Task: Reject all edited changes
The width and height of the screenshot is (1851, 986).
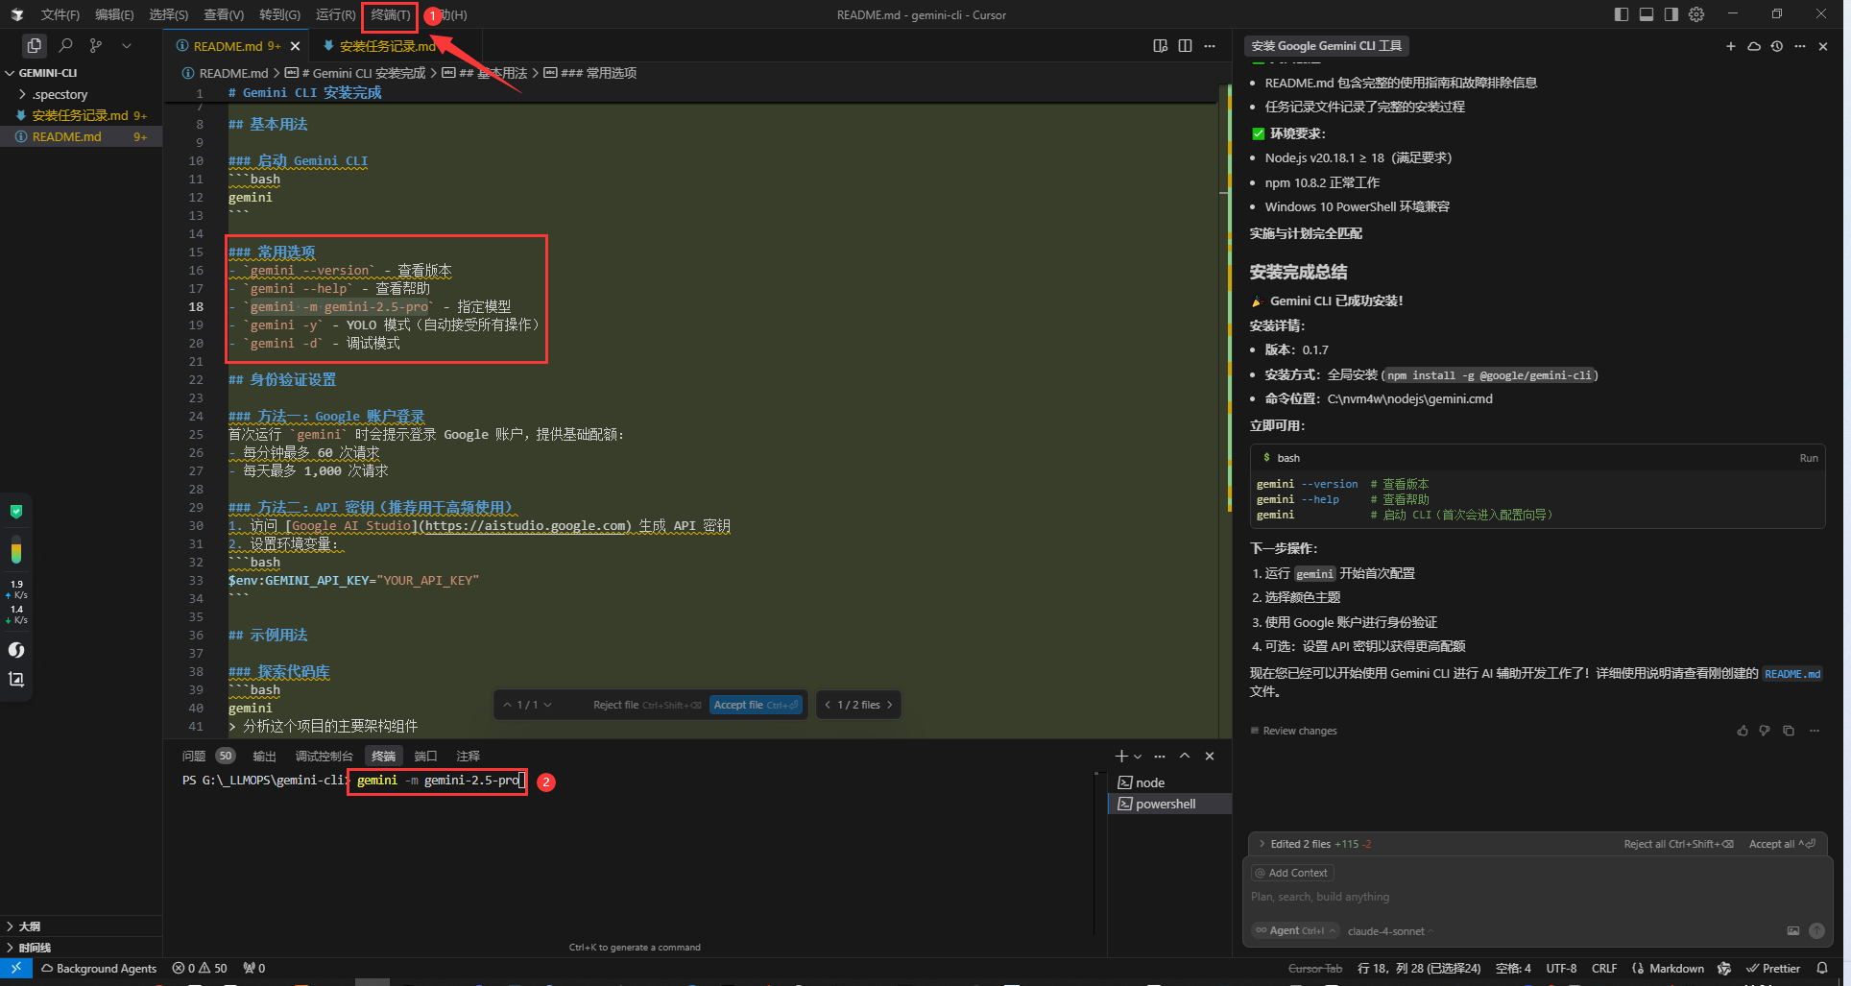Action: [1678, 844]
